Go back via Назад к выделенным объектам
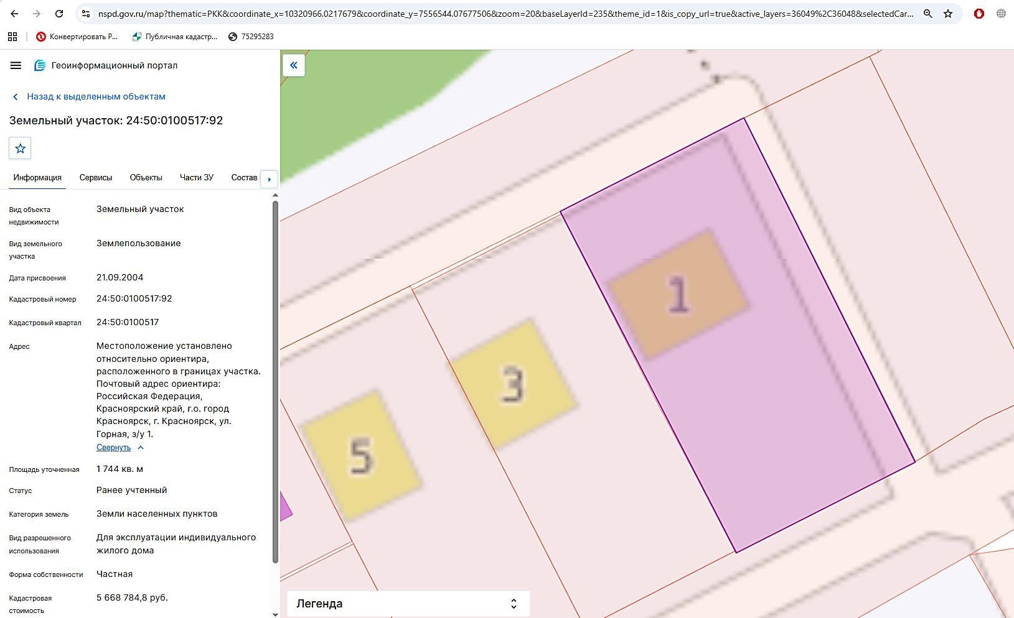Viewport: 1014px width, 618px height. (x=89, y=96)
